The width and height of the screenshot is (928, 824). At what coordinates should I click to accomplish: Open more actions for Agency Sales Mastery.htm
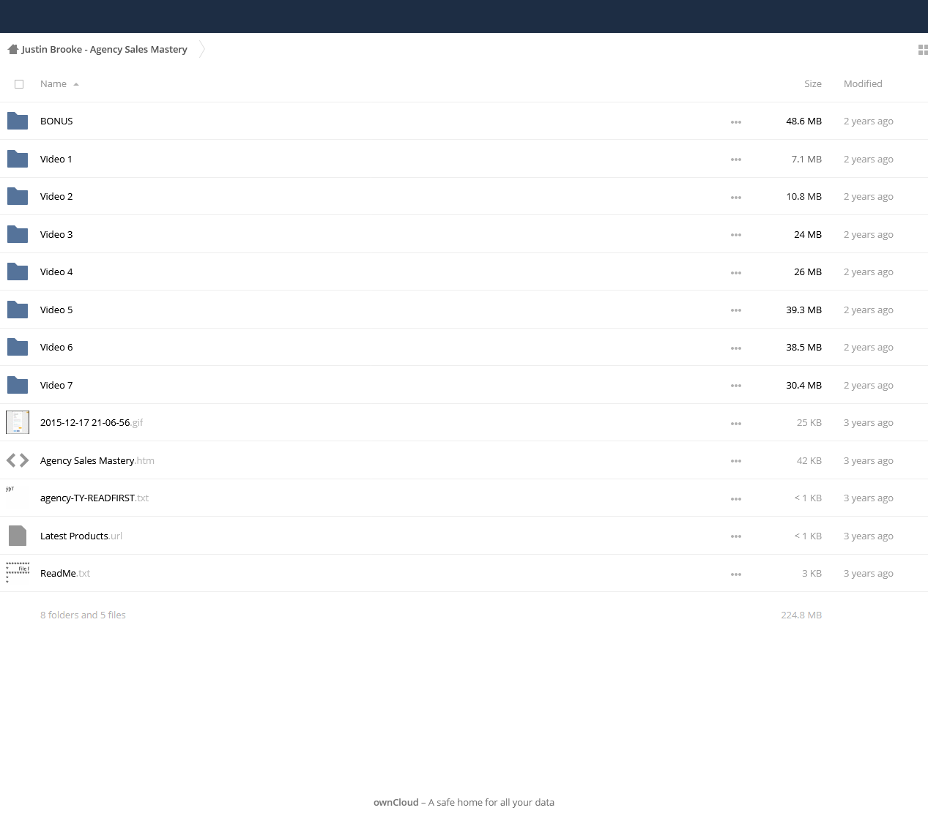736,461
